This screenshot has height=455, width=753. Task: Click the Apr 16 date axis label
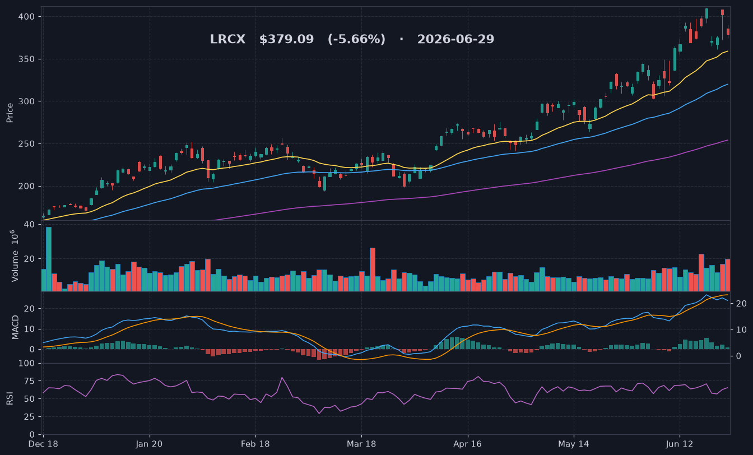click(x=467, y=444)
